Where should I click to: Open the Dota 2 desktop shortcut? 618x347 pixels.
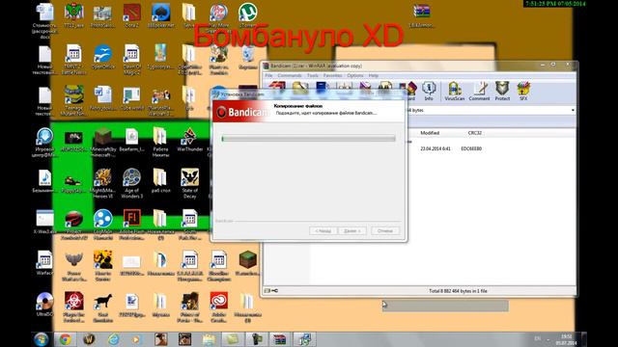[x=131, y=15]
